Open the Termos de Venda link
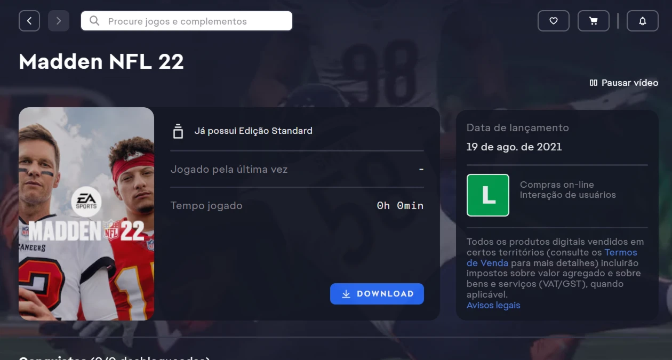 pos(551,258)
